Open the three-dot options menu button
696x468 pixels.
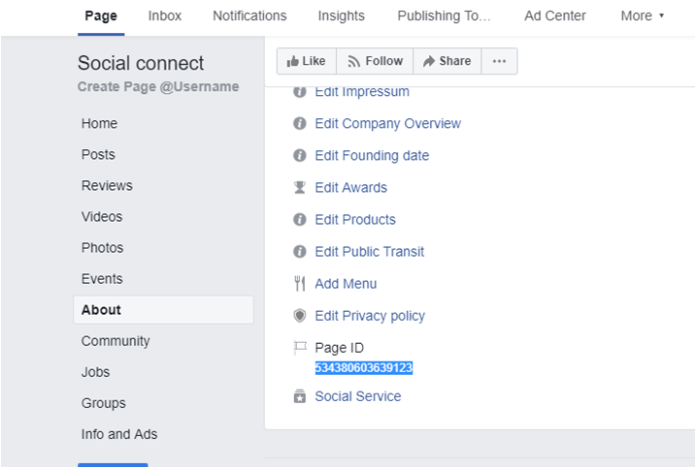click(x=499, y=61)
